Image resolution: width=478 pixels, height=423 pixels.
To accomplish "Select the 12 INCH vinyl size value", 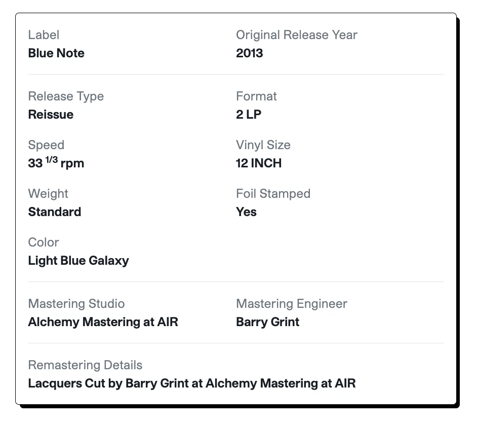I will click(259, 163).
